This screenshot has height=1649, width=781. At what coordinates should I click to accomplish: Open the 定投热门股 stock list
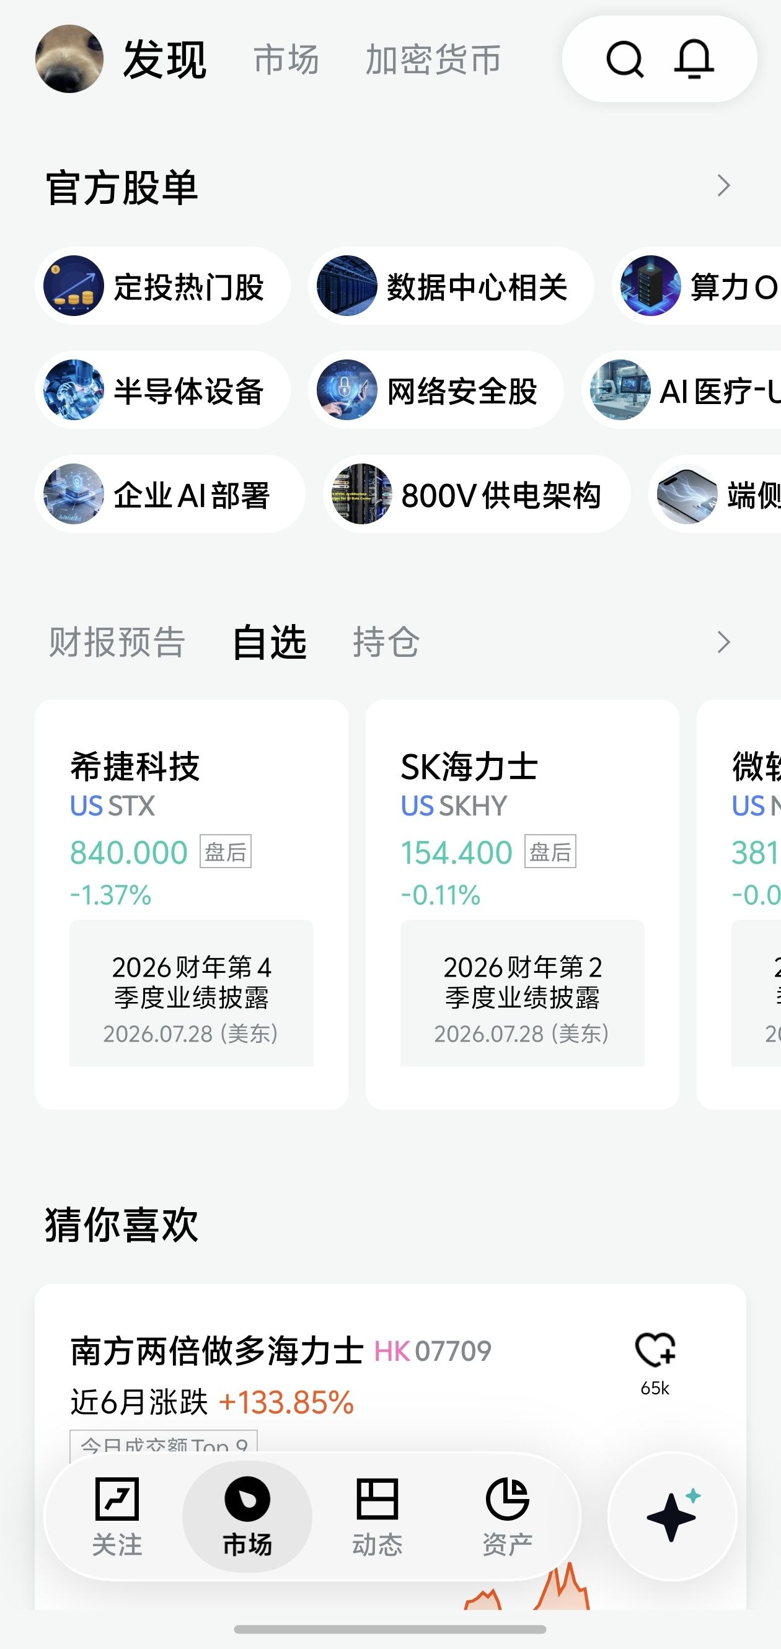[x=162, y=286]
